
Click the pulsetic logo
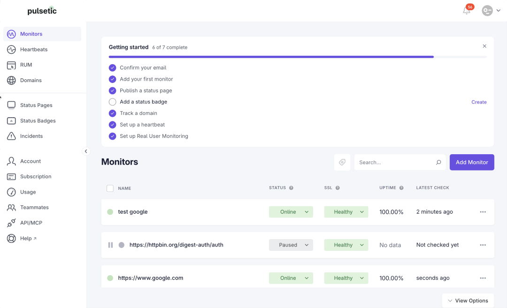point(42,11)
